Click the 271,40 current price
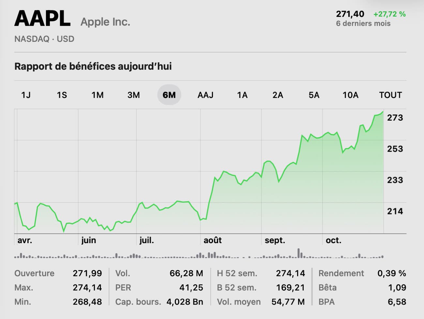This screenshot has width=424, height=319. point(350,14)
